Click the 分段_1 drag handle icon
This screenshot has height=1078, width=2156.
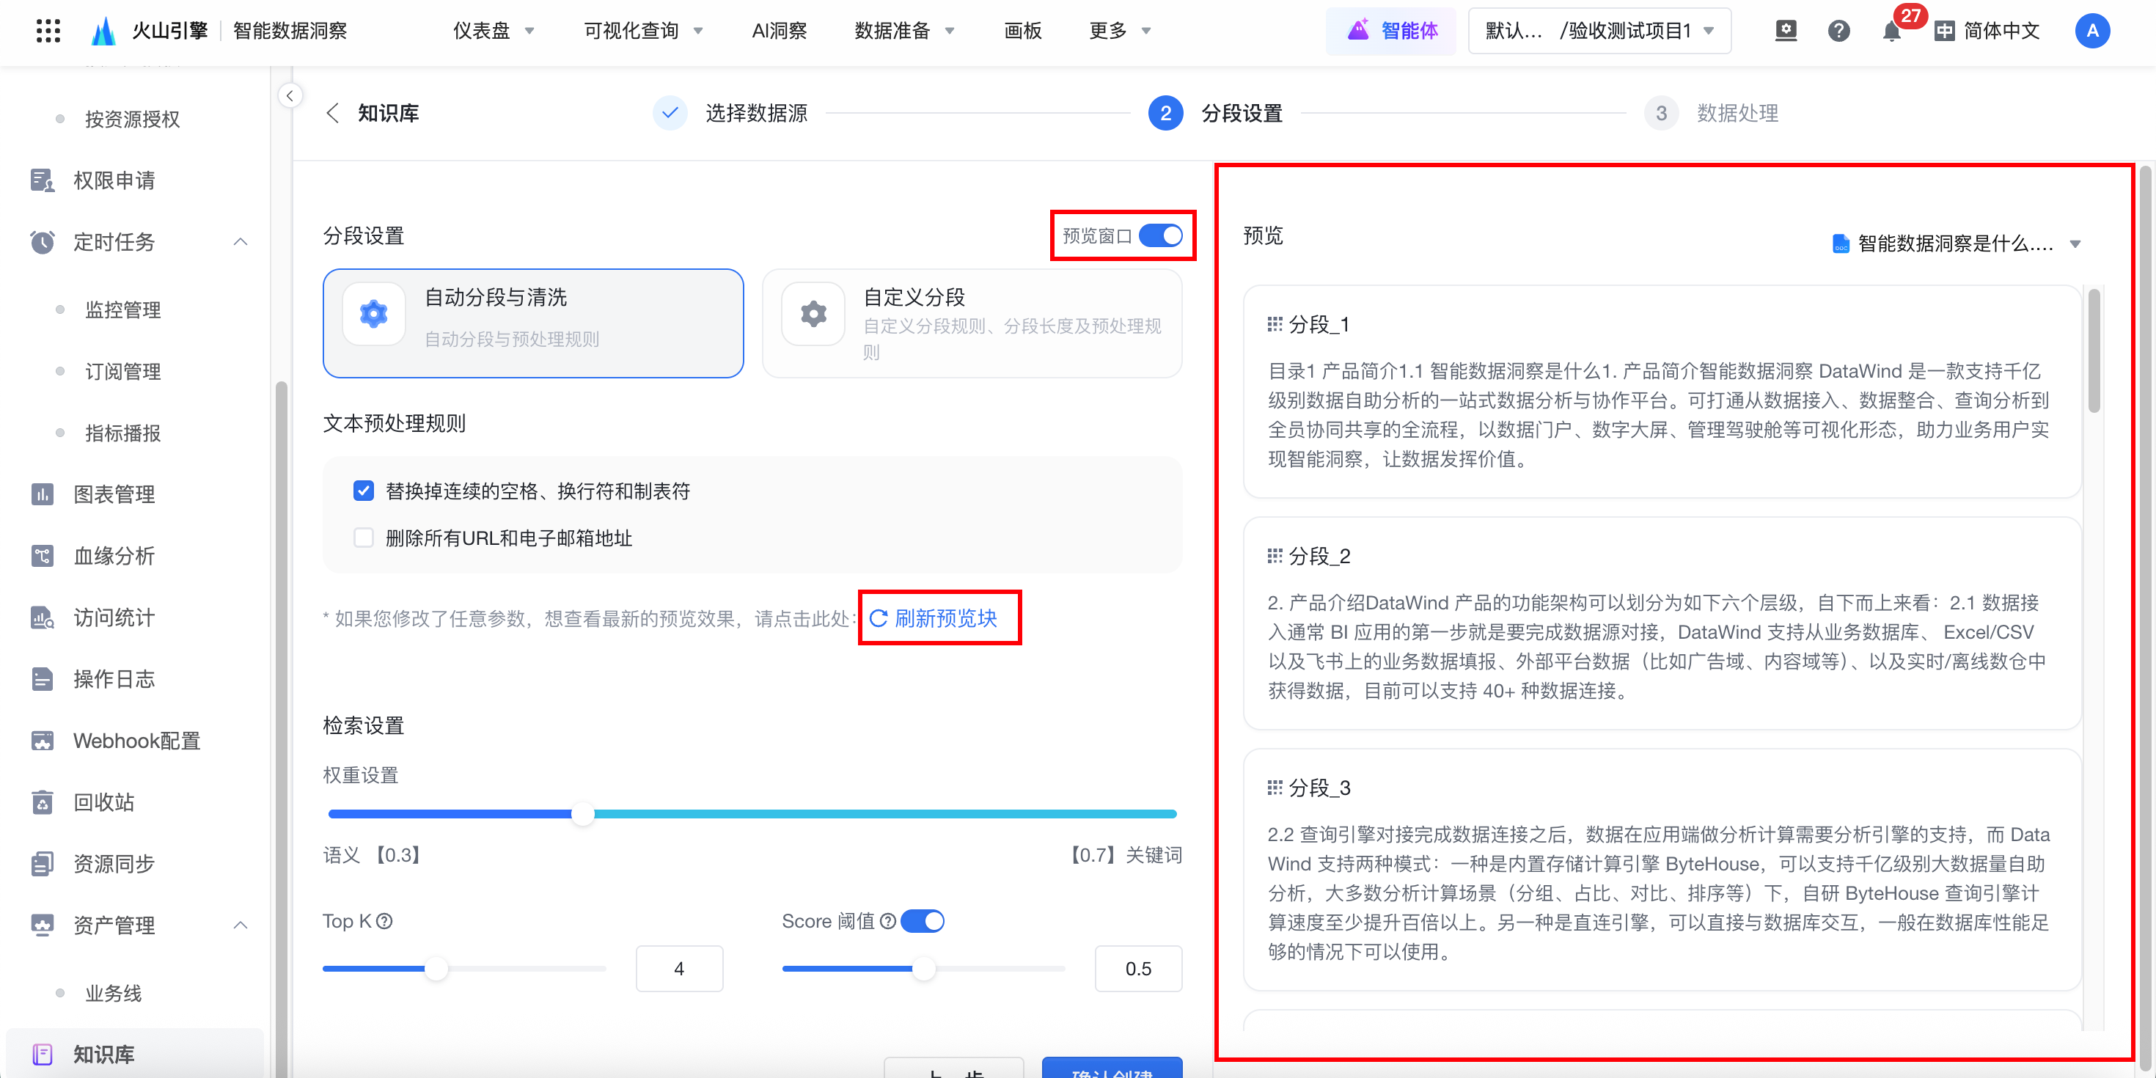point(1274,325)
